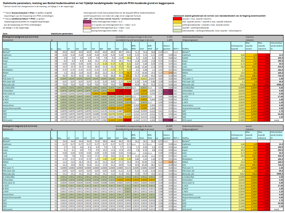
Task: Select the 'Zone' label above the tables
Action: (x=5, y=34)
